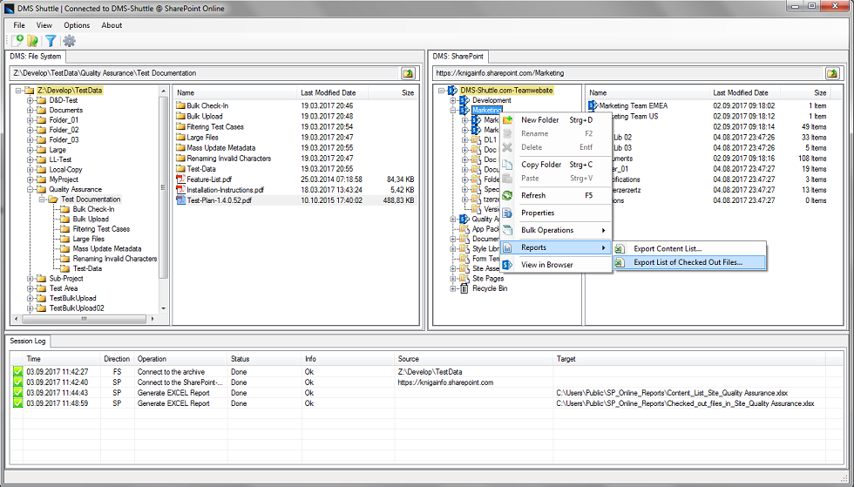Click the Recycle Bin icon in SharePoint tree
The width and height of the screenshot is (854, 487).
coord(464,288)
